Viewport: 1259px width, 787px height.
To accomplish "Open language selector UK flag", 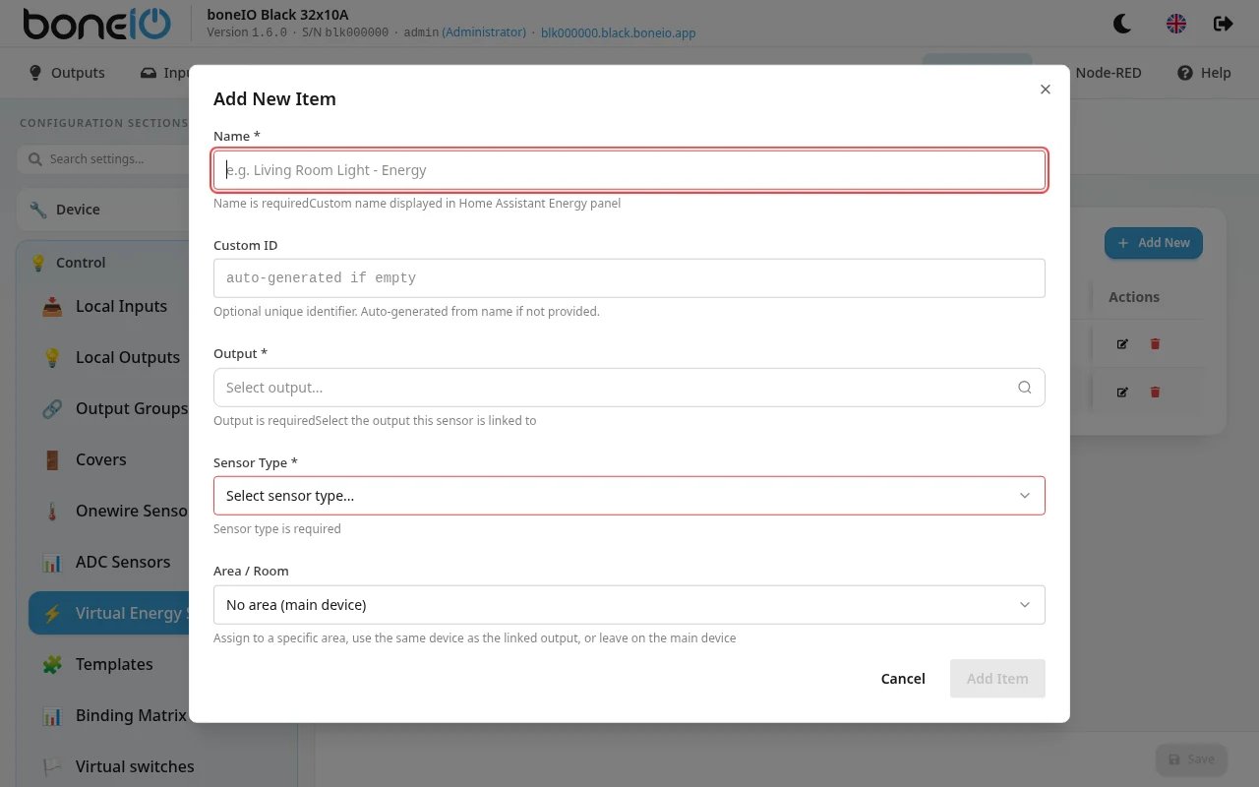I will pyautogui.click(x=1176, y=24).
